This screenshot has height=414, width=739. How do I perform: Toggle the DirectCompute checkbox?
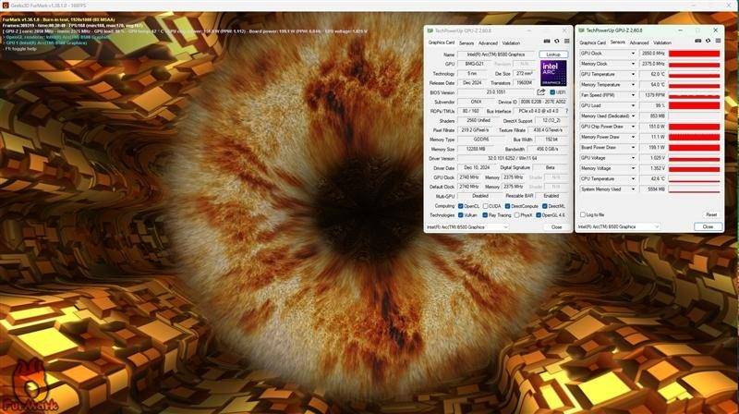point(507,206)
